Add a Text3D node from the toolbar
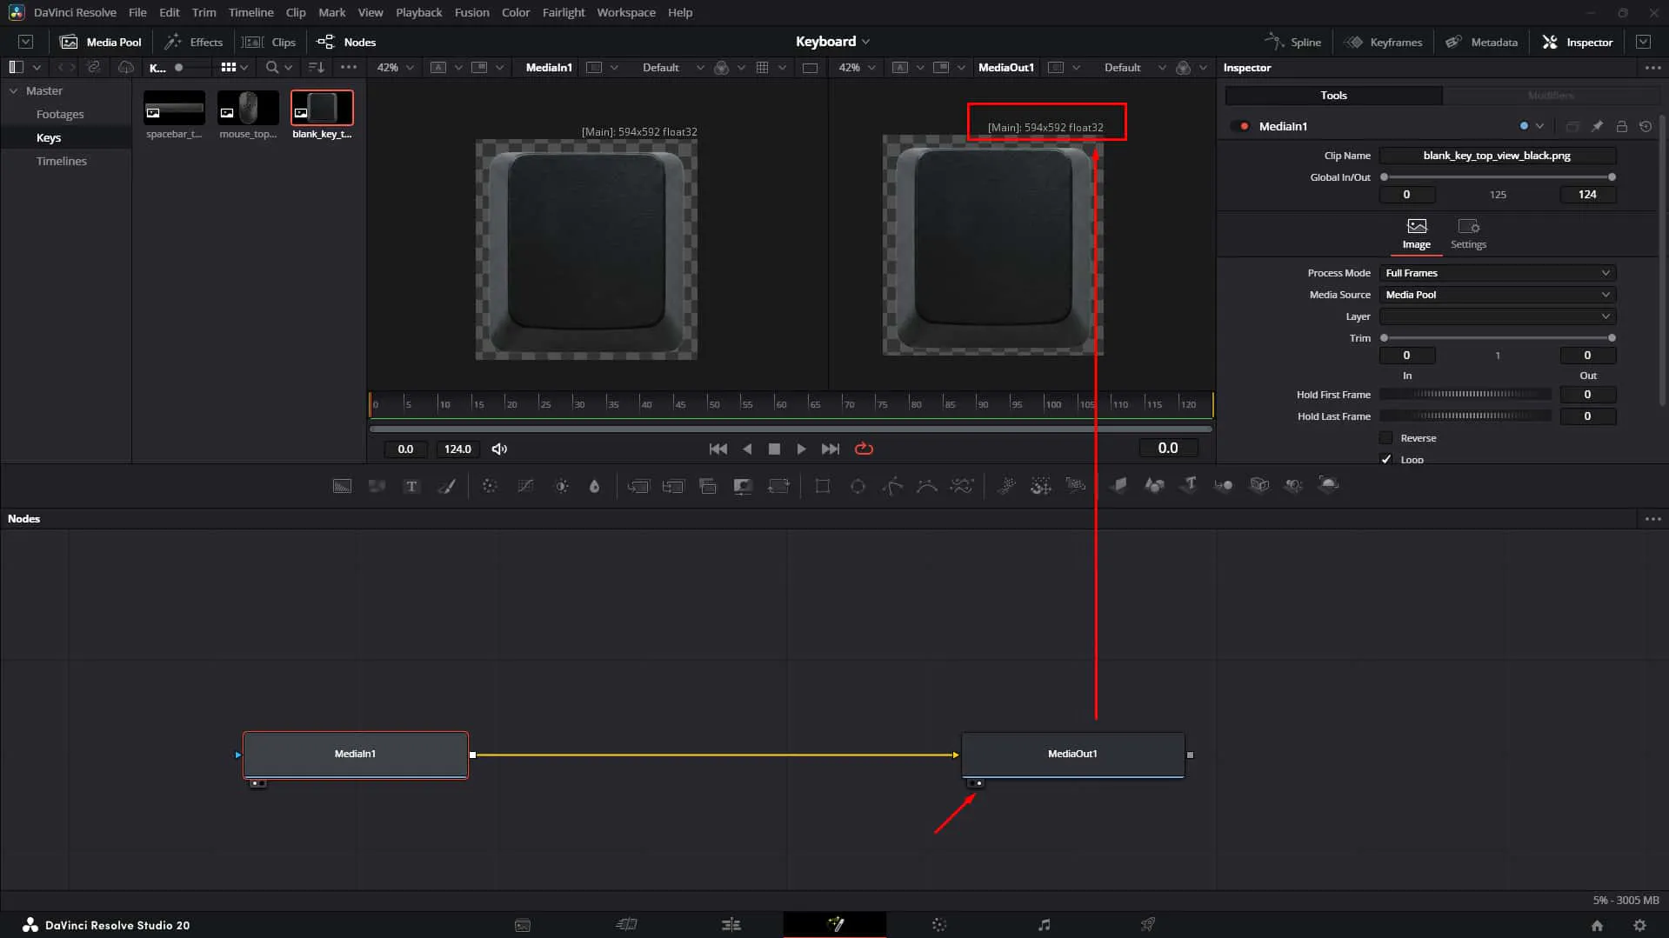This screenshot has width=1669, height=938. (1190, 485)
